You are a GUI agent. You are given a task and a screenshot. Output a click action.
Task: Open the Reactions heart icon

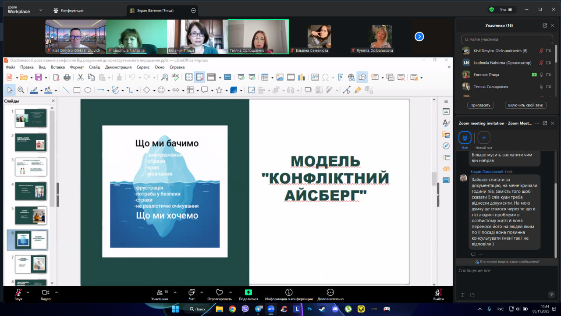click(220, 293)
